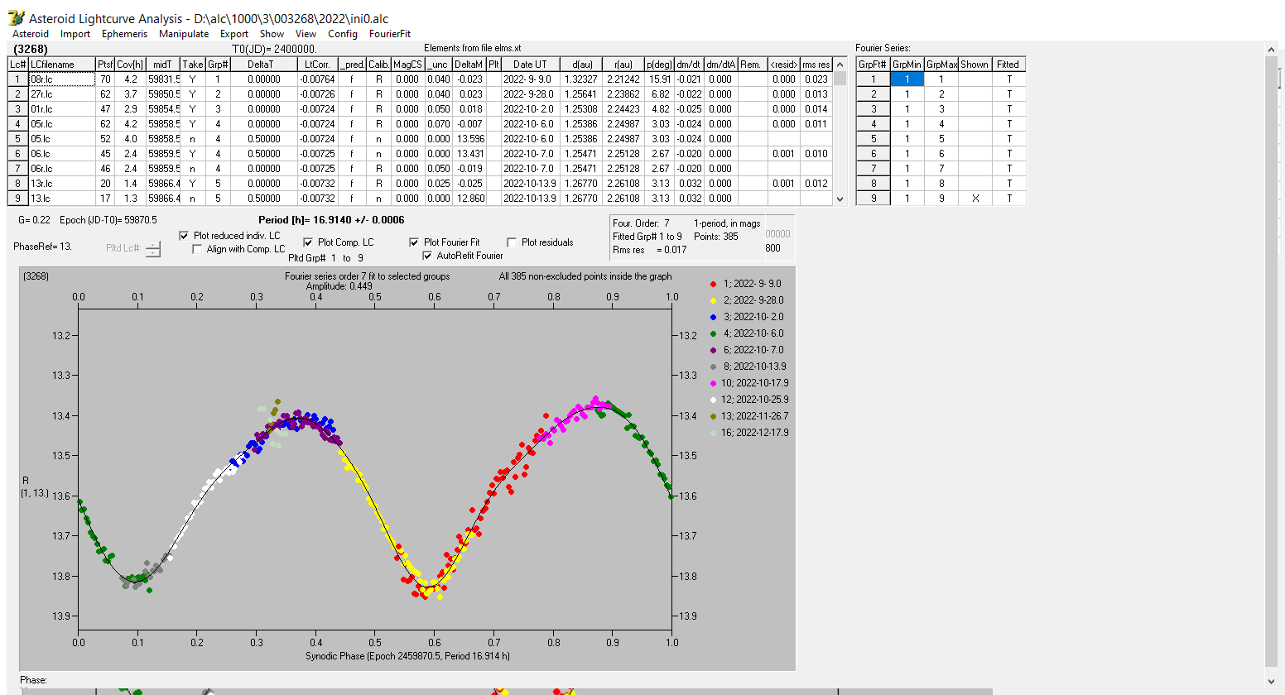Click the 13.596 DeltaM value
This screenshot has height=695, width=1285.
[469, 139]
